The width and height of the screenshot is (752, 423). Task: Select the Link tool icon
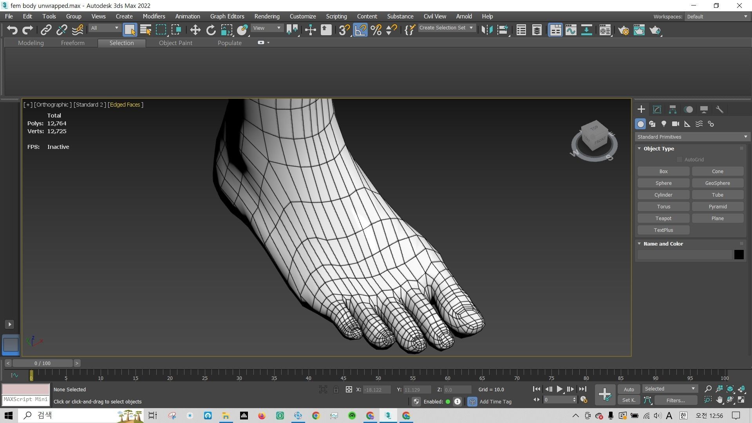pyautogui.click(x=46, y=30)
